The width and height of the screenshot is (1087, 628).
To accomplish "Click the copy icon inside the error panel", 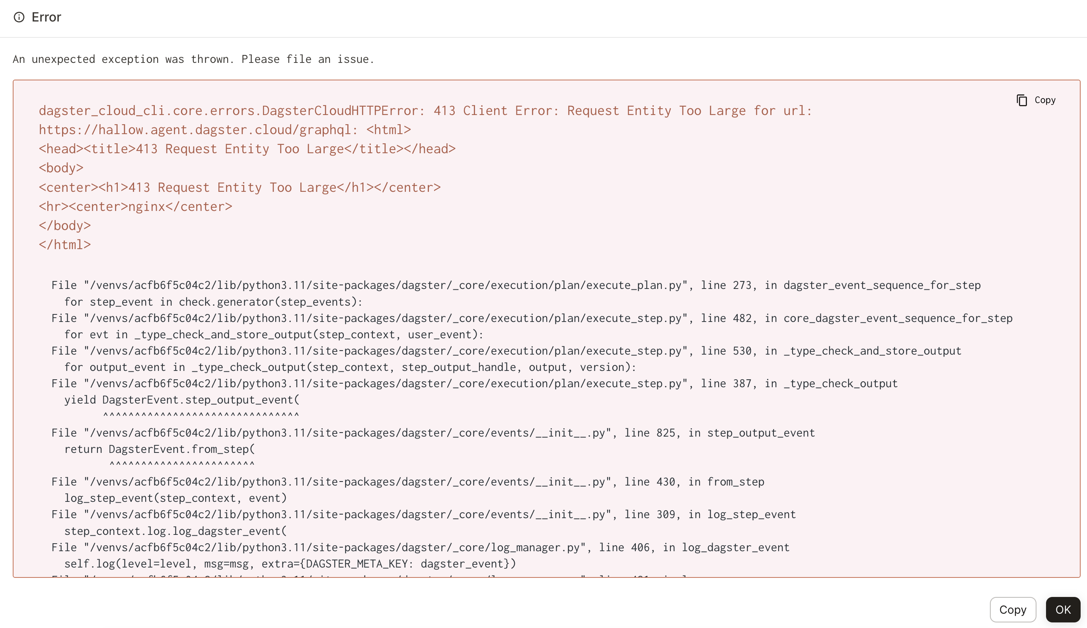I will click(1021, 99).
